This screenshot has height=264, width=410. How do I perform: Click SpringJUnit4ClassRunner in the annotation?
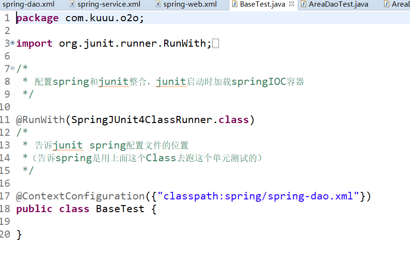click(x=142, y=120)
